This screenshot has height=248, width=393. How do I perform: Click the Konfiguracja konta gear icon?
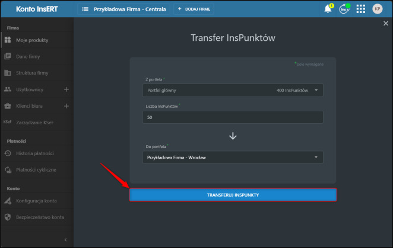8,201
